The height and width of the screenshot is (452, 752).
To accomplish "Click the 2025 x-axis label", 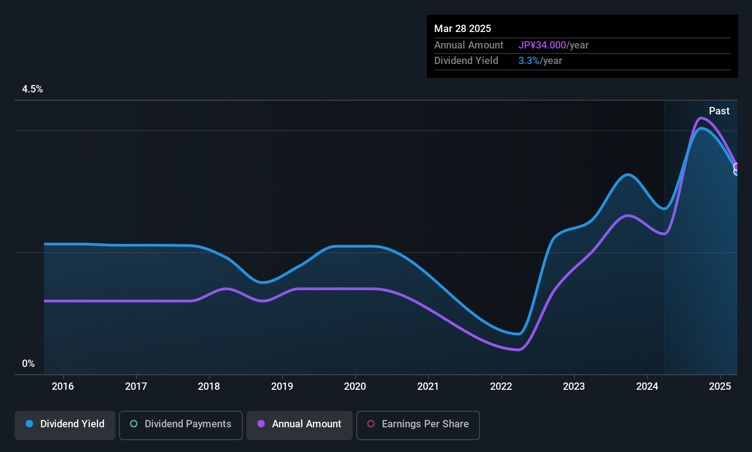I will pos(720,387).
